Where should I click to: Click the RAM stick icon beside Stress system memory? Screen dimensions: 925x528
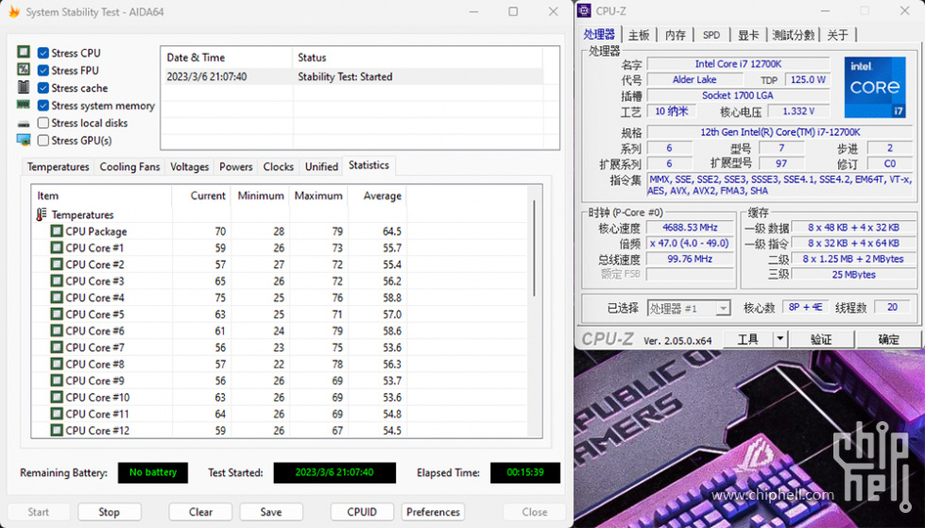click(24, 105)
